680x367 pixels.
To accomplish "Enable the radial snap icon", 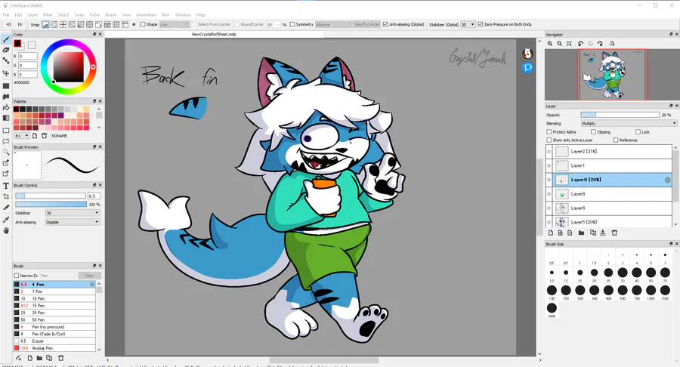I will [81, 25].
